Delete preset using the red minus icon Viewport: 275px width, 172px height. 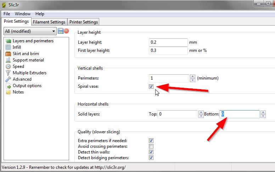(66, 31)
